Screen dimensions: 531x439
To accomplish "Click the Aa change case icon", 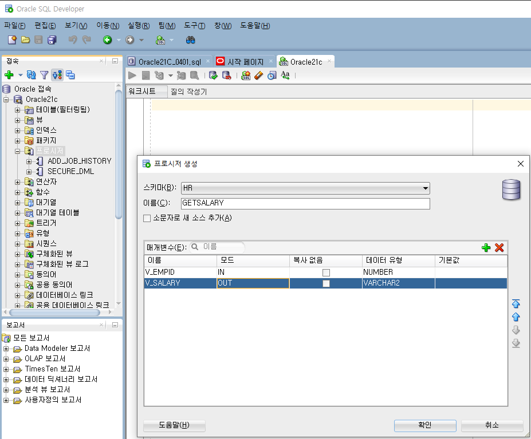I will pyautogui.click(x=285, y=75).
